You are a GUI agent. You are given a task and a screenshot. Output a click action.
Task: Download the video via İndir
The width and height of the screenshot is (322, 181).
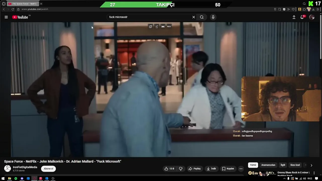coord(211,169)
